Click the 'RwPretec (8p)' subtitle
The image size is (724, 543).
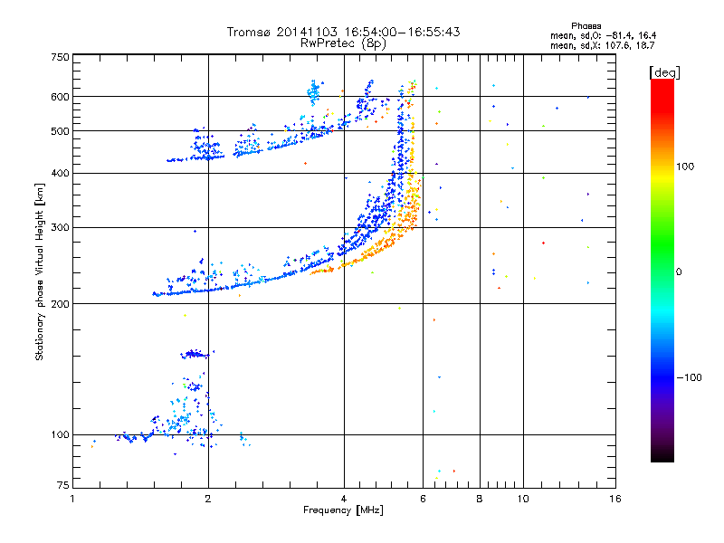[x=343, y=43]
